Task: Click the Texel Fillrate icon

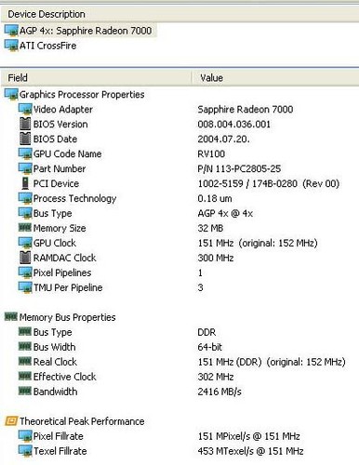Action: tap(25, 451)
